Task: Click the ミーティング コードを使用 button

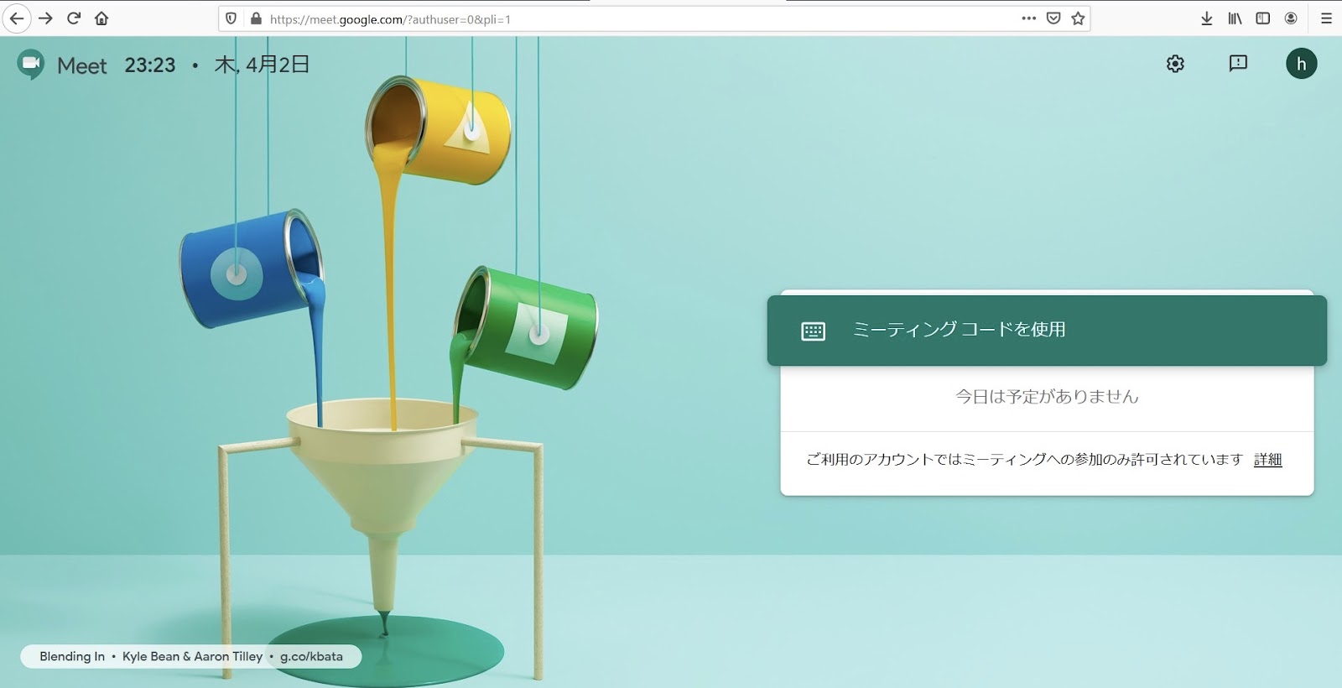Action: point(1047,330)
